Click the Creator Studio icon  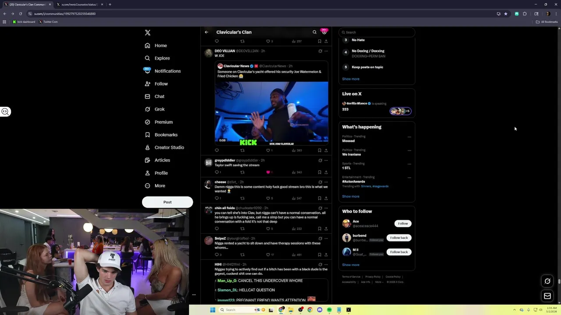pos(147,147)
